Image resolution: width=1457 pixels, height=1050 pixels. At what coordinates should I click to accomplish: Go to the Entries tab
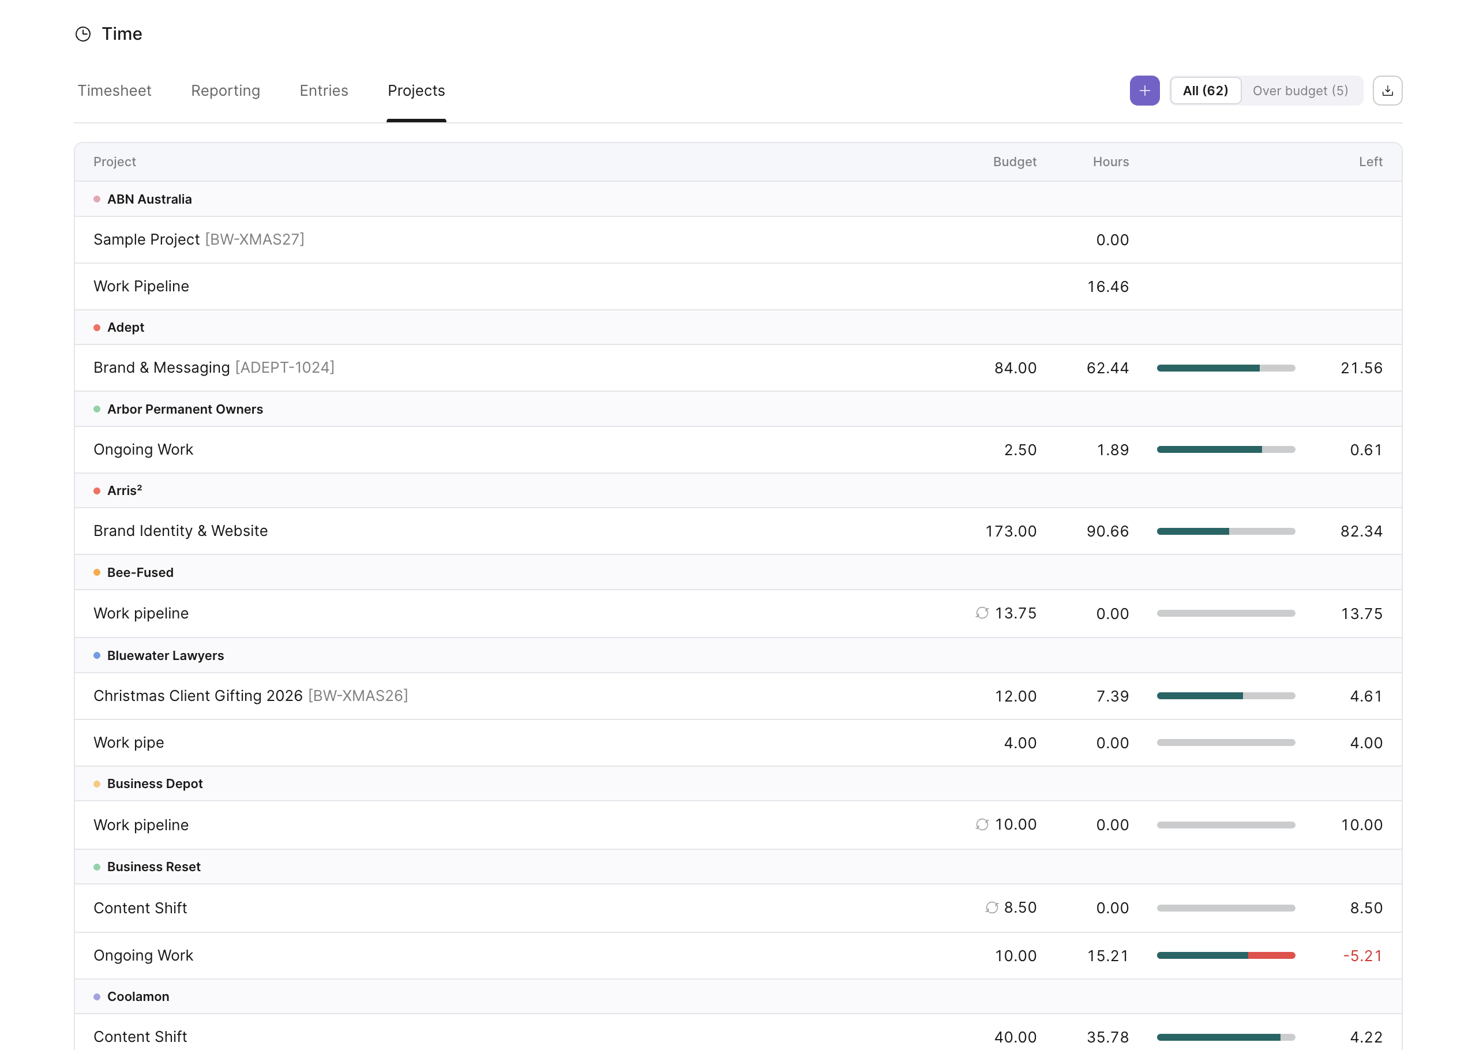point(324,91)
